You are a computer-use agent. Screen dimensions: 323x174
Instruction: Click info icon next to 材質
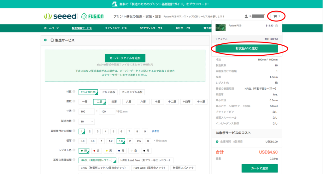(x=74, y=92)
